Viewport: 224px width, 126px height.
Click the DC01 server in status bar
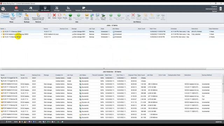pyautogui.click(x=8, y=122)
